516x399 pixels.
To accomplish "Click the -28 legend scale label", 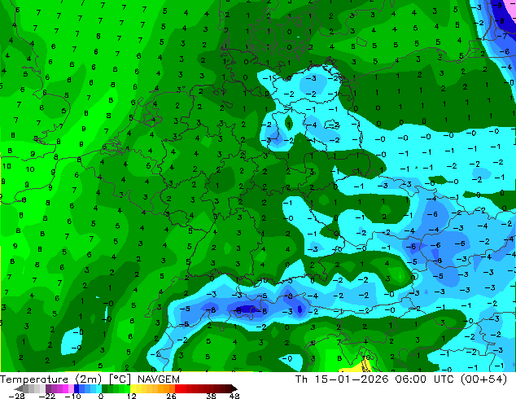I will [x=16, y=396].
